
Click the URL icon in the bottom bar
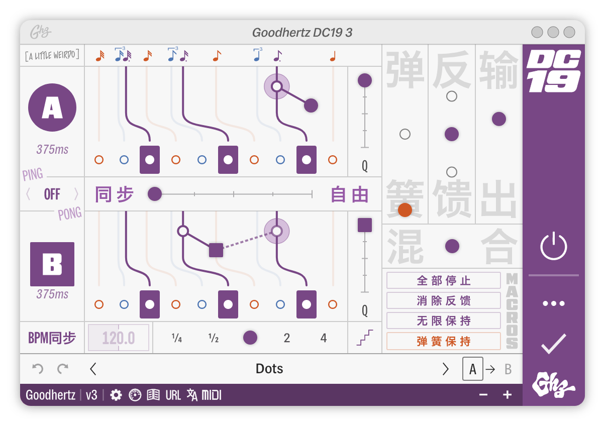pyautogui.click(x=172, y=395)
